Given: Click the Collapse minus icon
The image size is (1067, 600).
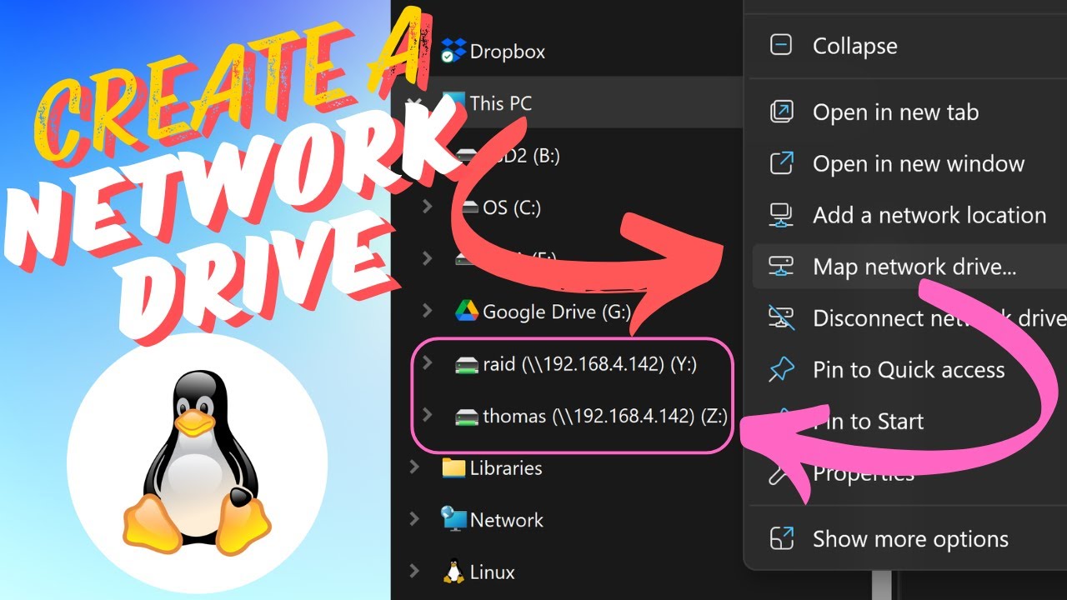Looking at the screenshot, I should click(781, 46).
